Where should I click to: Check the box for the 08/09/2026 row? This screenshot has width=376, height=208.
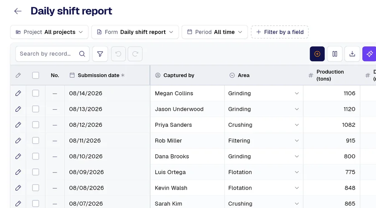(x=36, y=172)
